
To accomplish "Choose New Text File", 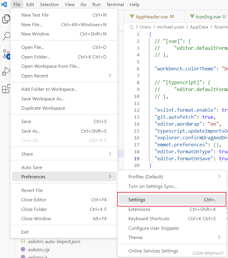I will (x=64, y=15).
